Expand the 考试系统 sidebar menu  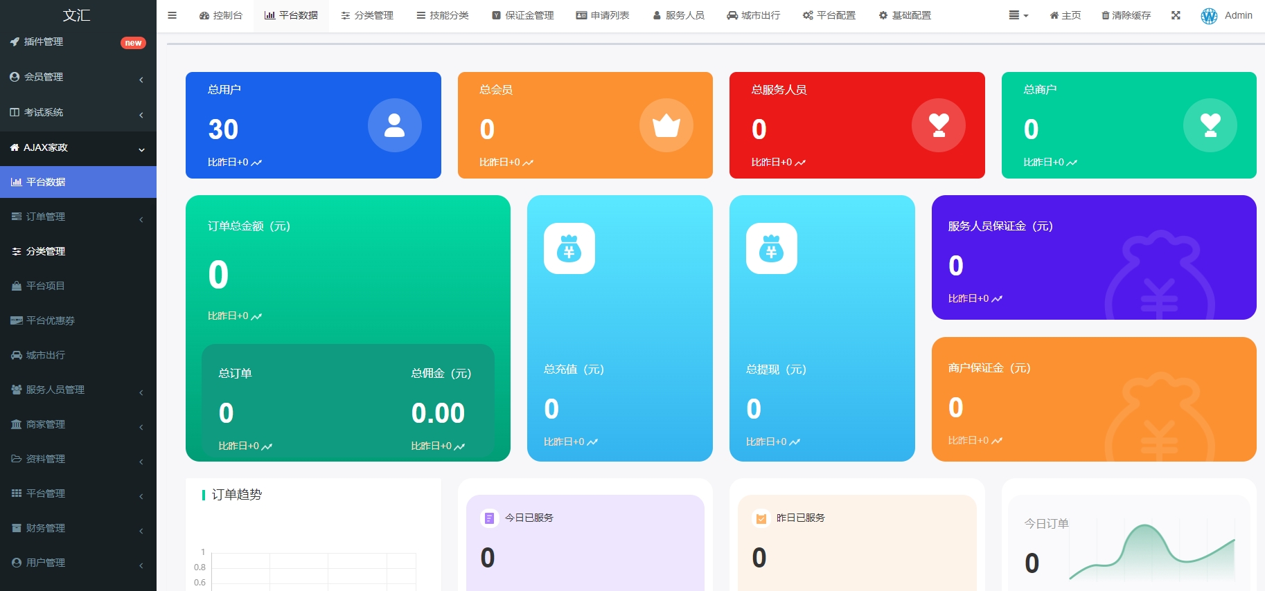coord(78,113)
